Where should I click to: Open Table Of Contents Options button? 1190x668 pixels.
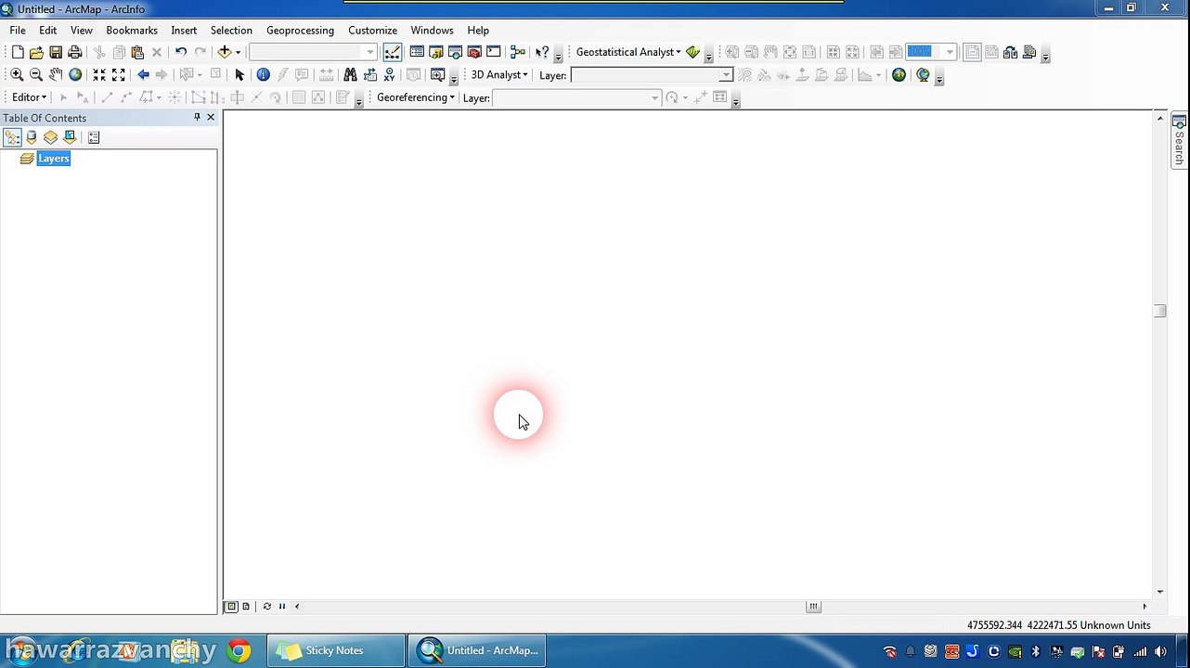pyautogui.click(x=94, y=137)
